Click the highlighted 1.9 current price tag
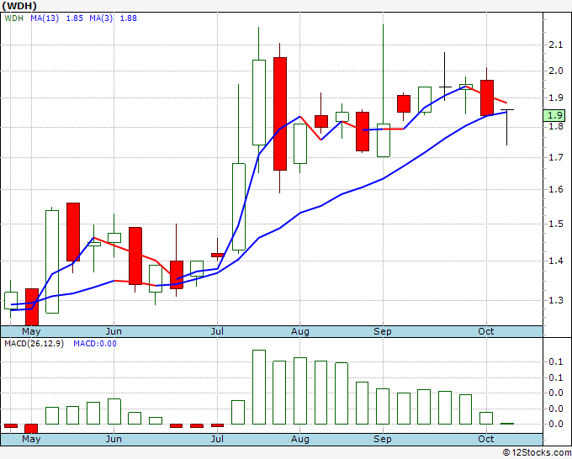 [554, 115]
